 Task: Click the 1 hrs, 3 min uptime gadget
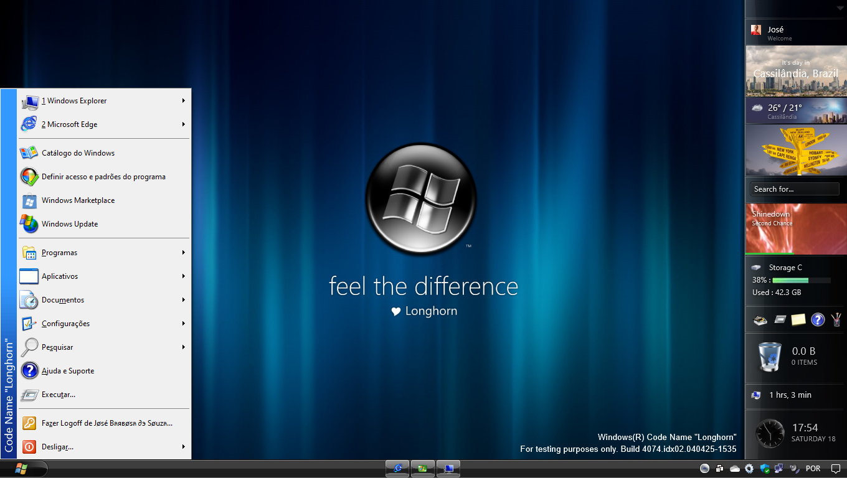click(x=796, y=395)
